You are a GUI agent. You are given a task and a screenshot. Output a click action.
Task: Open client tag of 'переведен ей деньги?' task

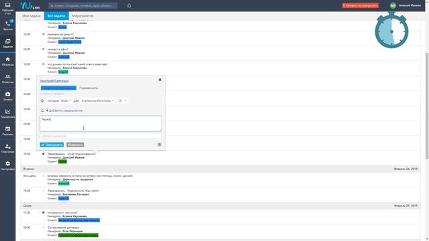point(70,42)
